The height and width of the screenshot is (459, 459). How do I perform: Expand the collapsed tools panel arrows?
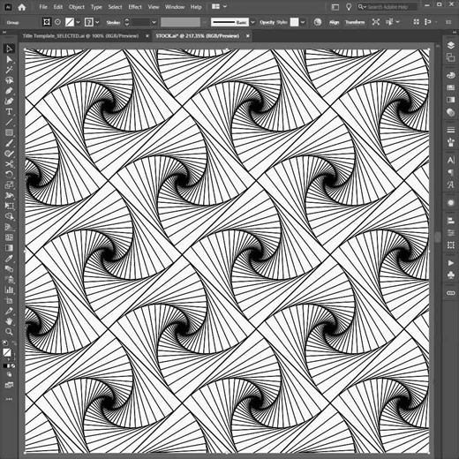[5, 33]
